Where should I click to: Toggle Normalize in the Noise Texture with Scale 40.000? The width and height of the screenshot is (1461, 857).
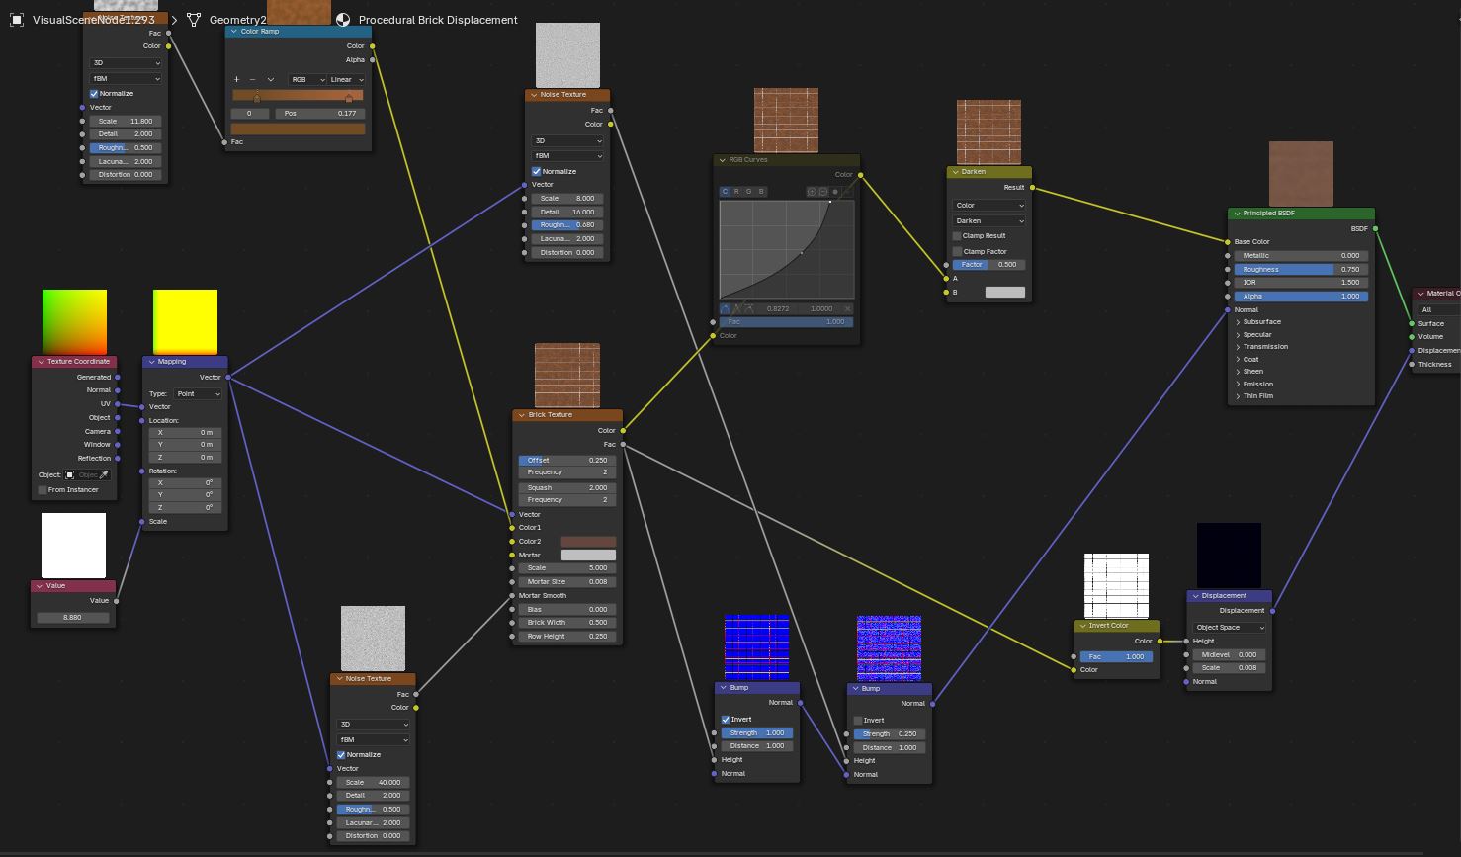point(341,755)
